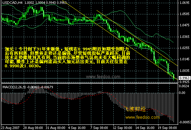
Task: Select the 23 Aug 2007 date label
Action: click(10, 128)
